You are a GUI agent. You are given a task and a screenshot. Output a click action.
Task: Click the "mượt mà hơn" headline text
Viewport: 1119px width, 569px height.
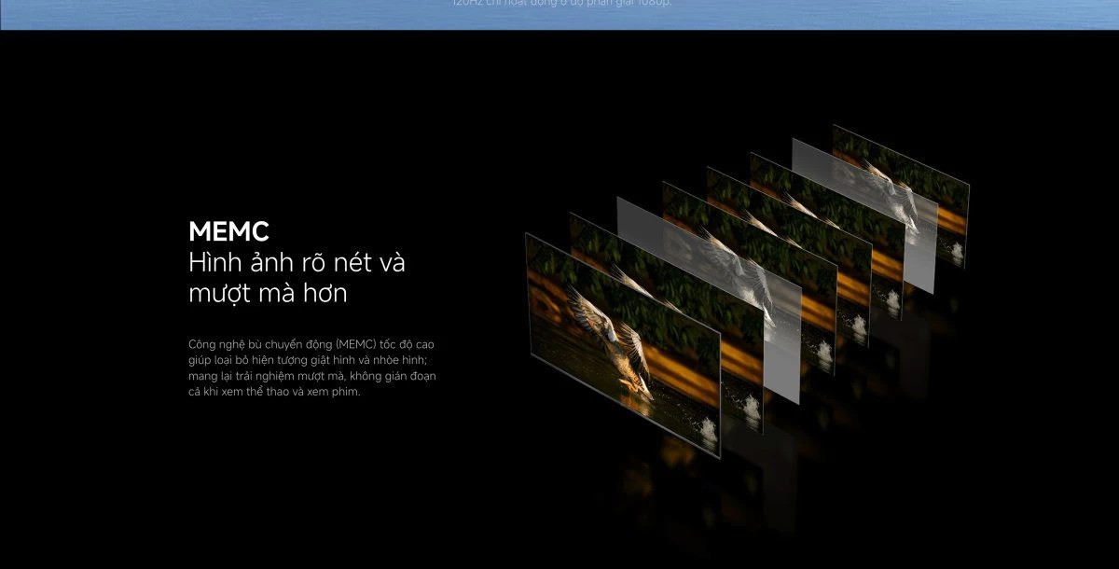(267, 293)
